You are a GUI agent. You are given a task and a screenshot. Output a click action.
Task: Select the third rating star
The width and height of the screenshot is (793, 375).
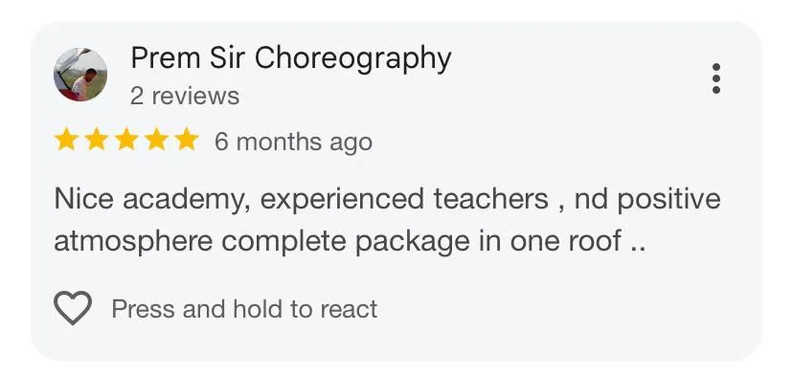point(126,140)
